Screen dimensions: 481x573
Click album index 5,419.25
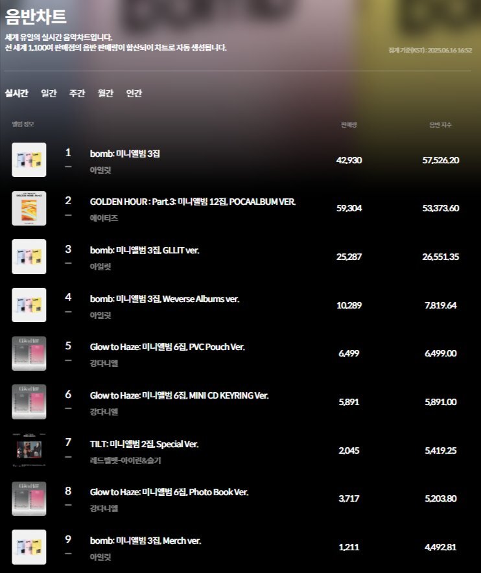(x=441, y=450)
